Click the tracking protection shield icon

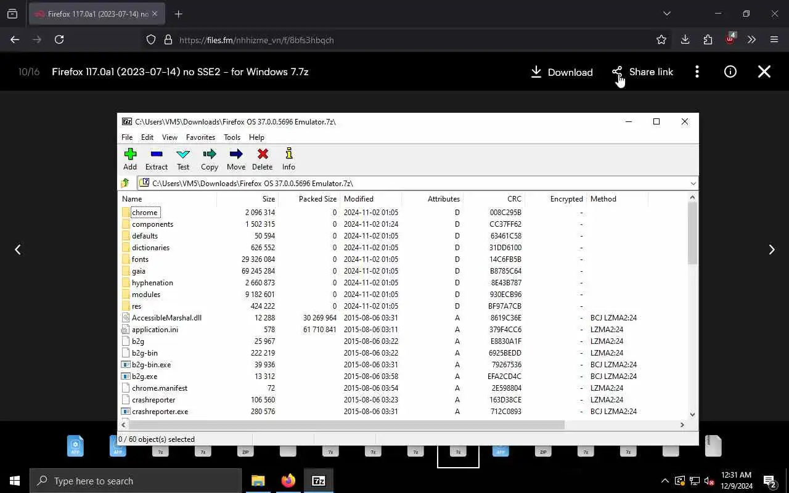tap(151, 40)
